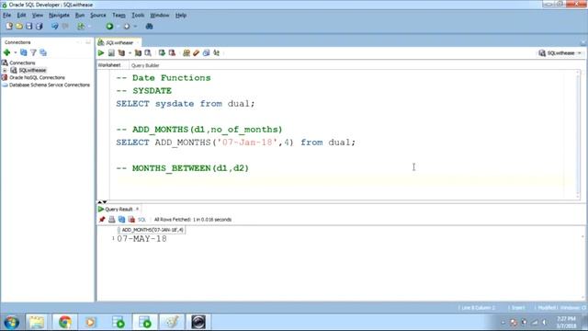The width and height of the screenshot is (588, 331).
Task: Select Database Schema Service Connections tree item
Action: coord(49,85)
